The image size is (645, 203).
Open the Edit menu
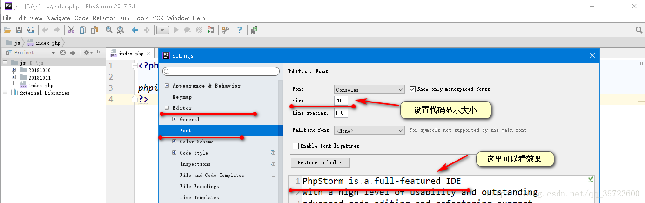click(20, 18)
